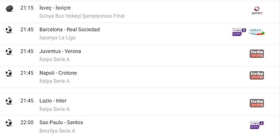The width and height of the screenshot is (280, 137).
Task: Click the ice hockey puck icon
Action: [x=9, y=8]
